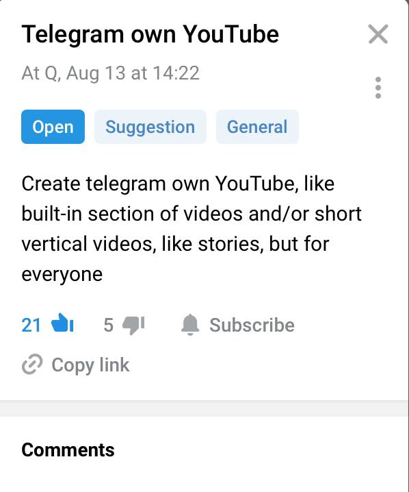Click the blue Open status tag
This screenshot has height=492, width=409.
pos(53,127)
